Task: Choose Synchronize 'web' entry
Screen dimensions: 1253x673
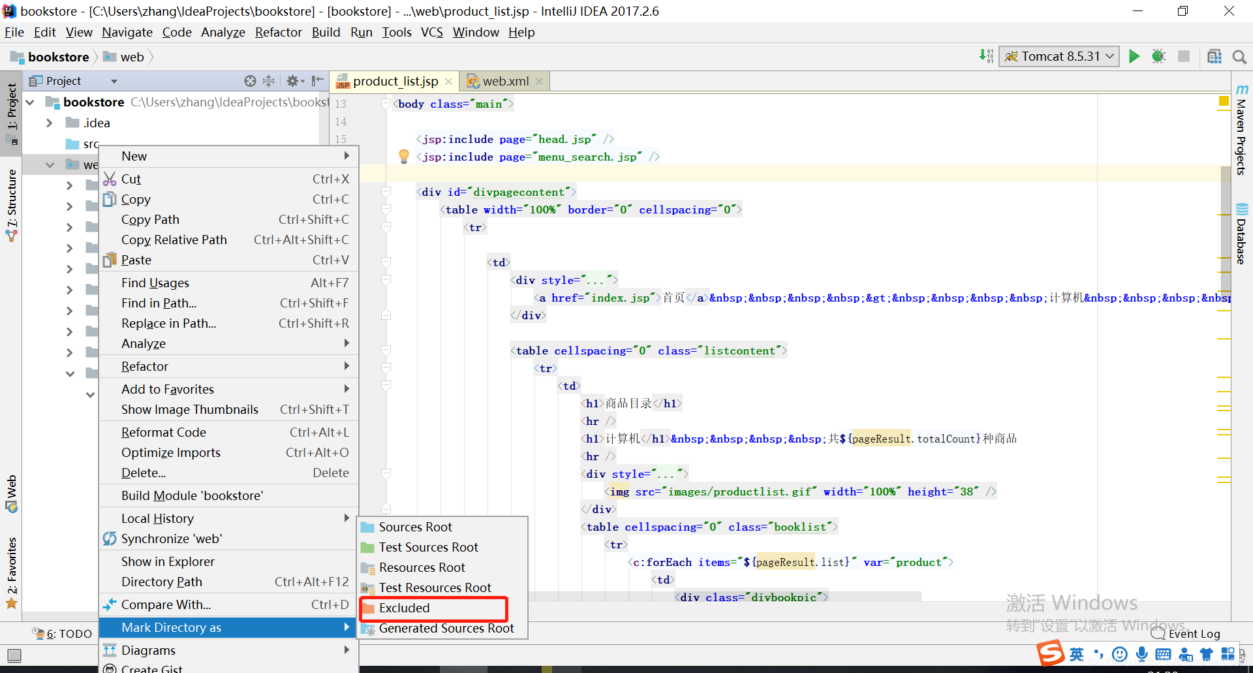Action: coord(228,539)
